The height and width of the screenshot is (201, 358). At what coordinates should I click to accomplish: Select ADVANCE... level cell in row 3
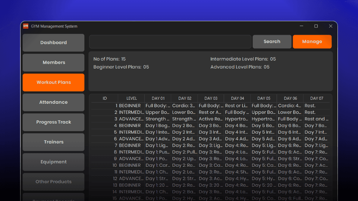(131, 119)
